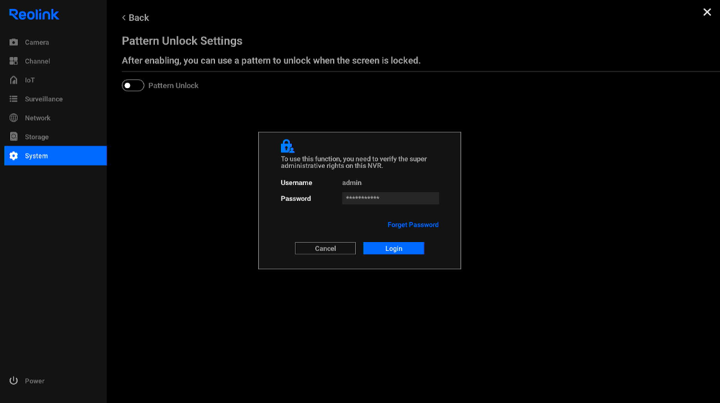Click the Pattern Unlock Settings heading
This screenshot has height=403, width=720.
182,41
